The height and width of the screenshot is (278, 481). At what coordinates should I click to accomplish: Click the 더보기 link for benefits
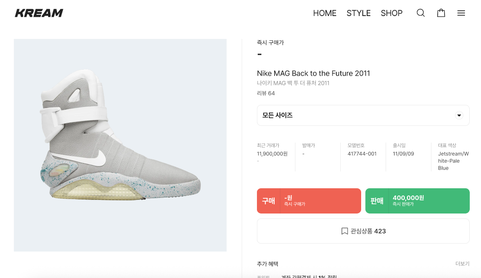pos(462,264)
